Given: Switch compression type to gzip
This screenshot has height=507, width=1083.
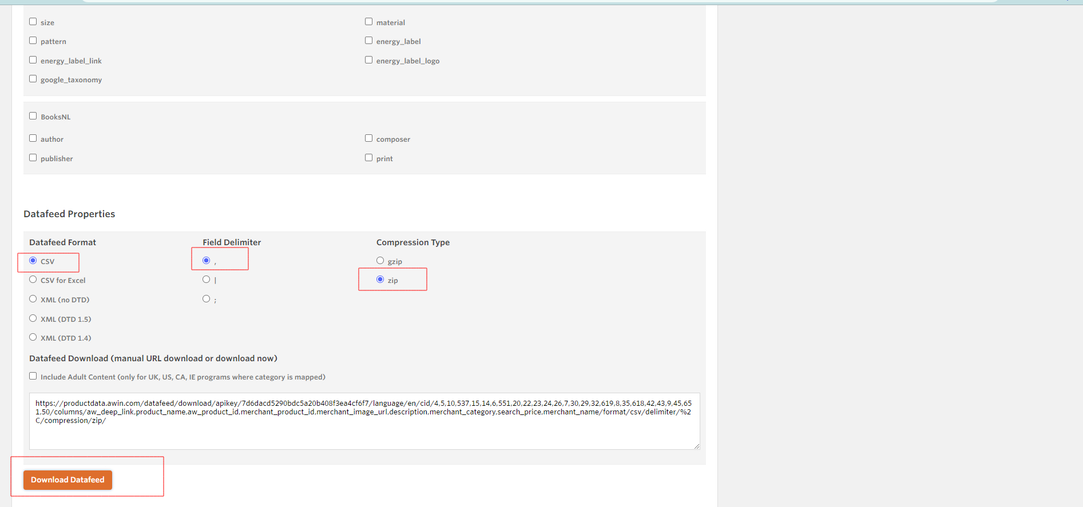Looking at the screenshot, I should (x=380, y=261).
